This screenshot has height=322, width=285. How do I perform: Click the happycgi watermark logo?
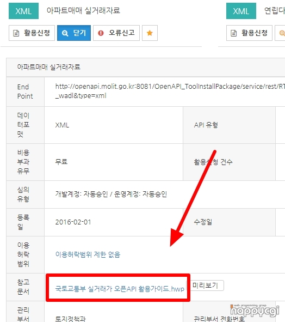tap(255, 311)
